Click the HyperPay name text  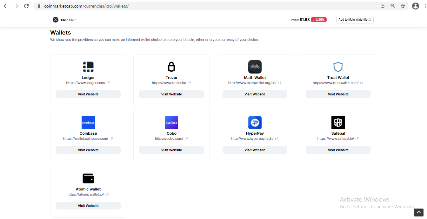(255, 133)
